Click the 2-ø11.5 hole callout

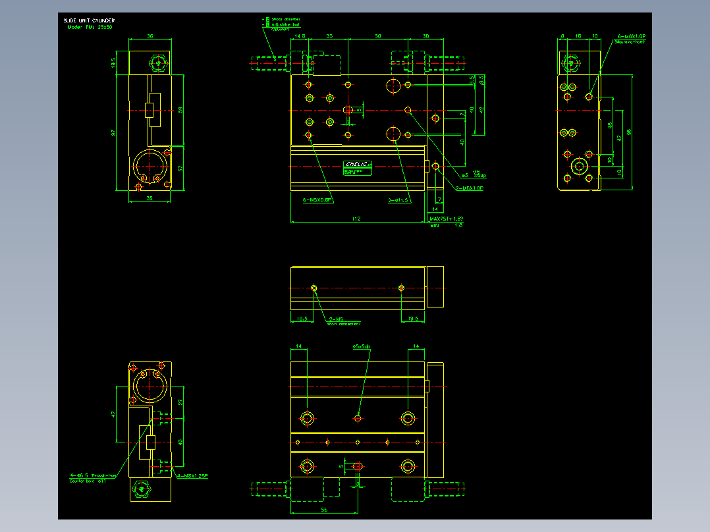398,200
